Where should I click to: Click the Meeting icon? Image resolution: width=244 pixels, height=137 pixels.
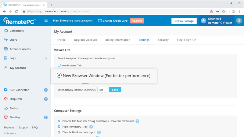(x=6, y=117)
